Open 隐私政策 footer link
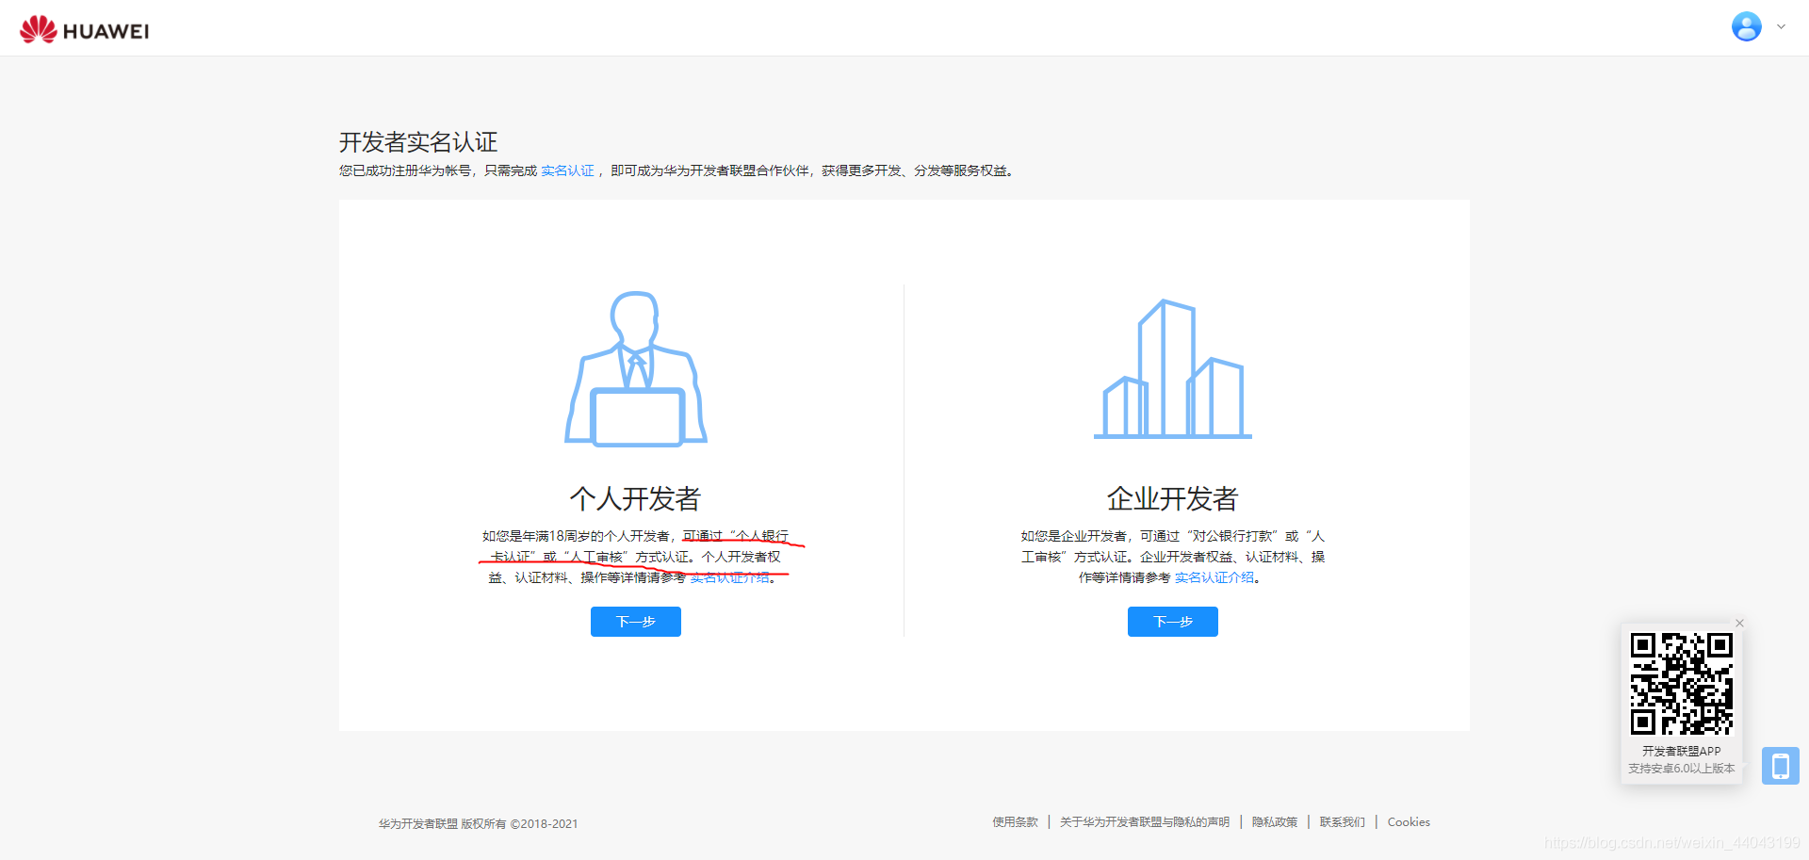 pyautogui.click(x=1275, y=822)
